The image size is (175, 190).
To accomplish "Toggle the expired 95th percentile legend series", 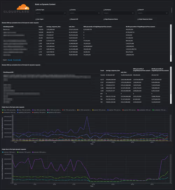I will tap(129, 110).
